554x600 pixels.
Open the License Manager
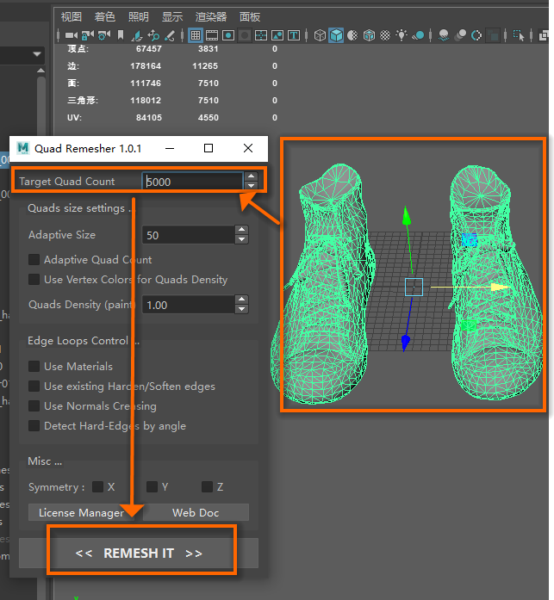[81, 512]
